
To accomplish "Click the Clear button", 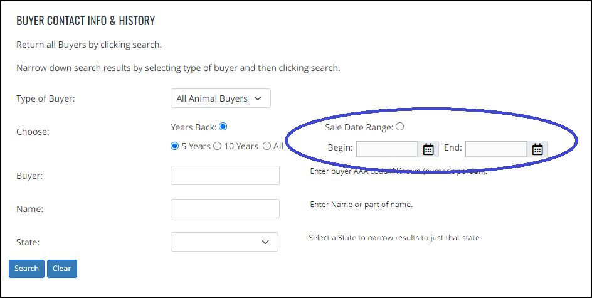I will 62,269.
